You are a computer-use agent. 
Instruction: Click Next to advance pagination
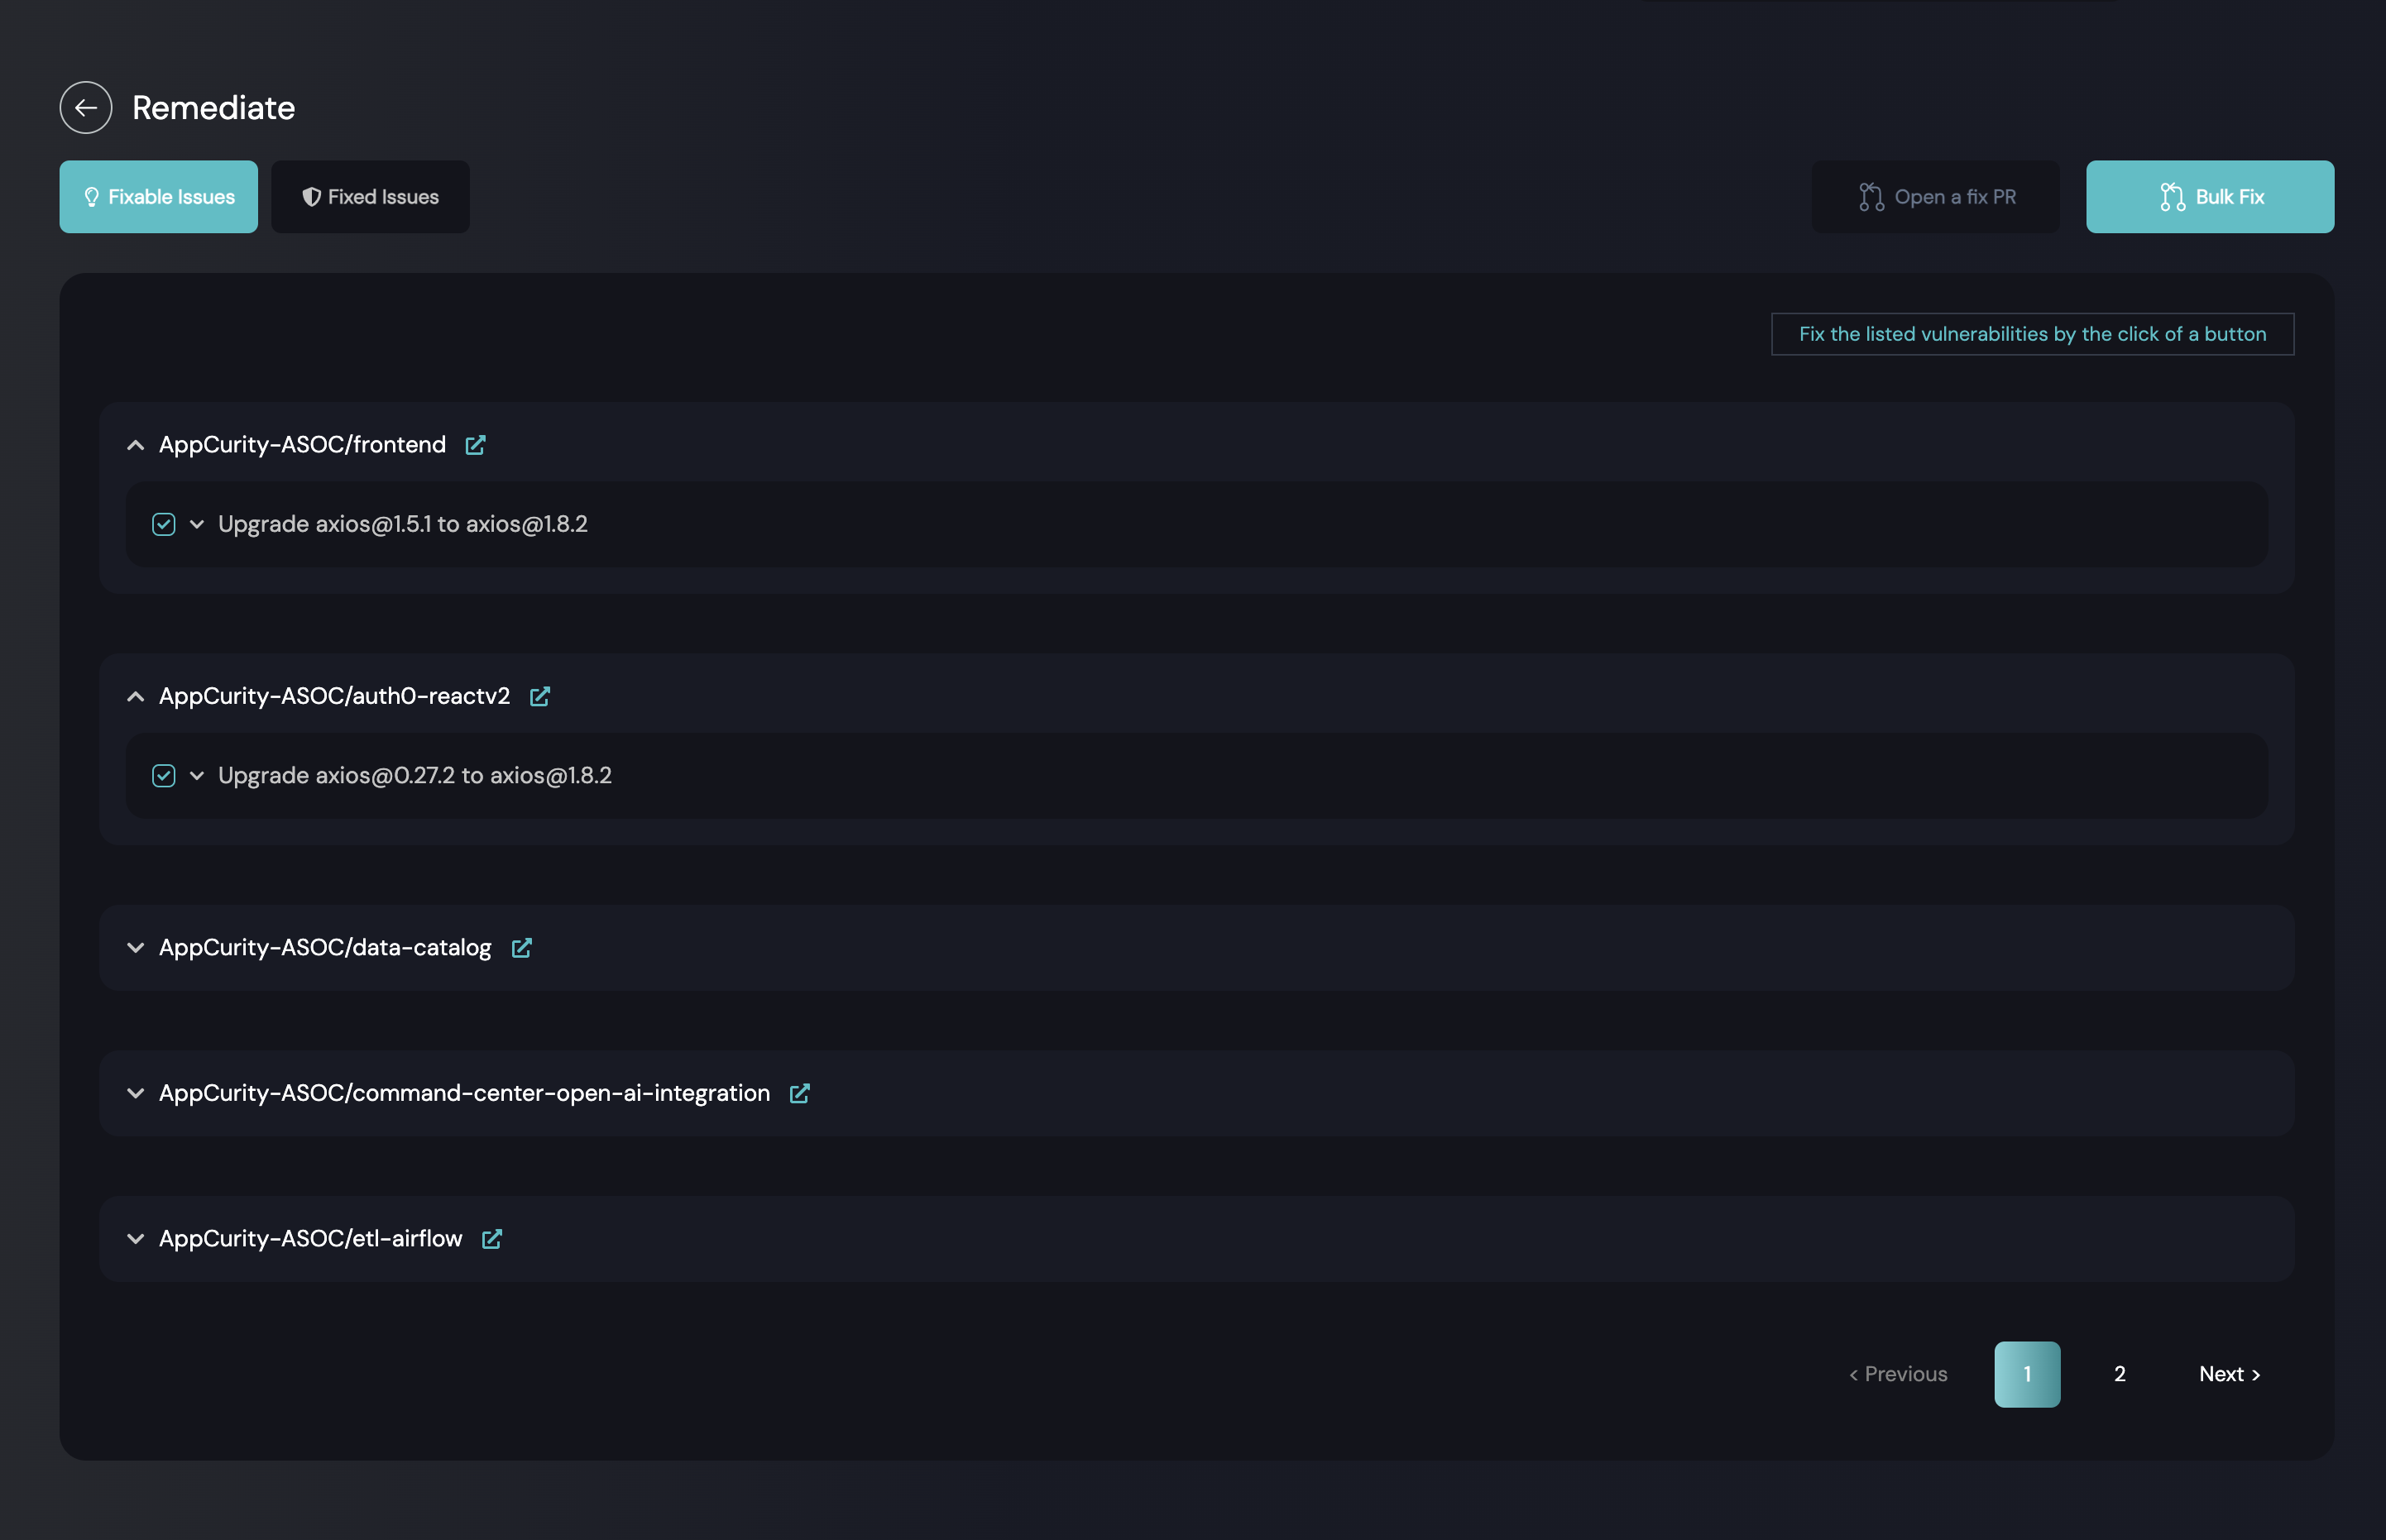[x=2229, y=1374]
